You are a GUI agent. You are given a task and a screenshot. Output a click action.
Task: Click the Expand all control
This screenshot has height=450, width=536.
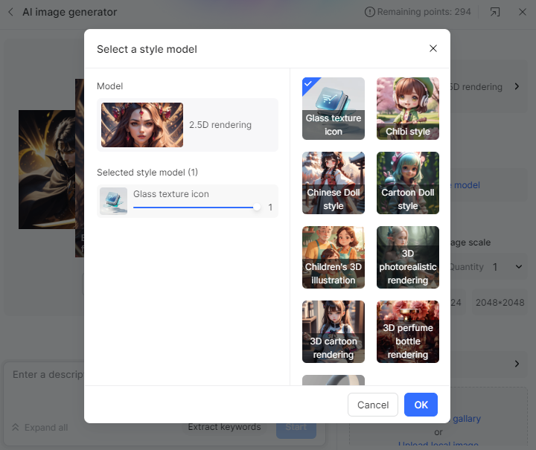40,428
